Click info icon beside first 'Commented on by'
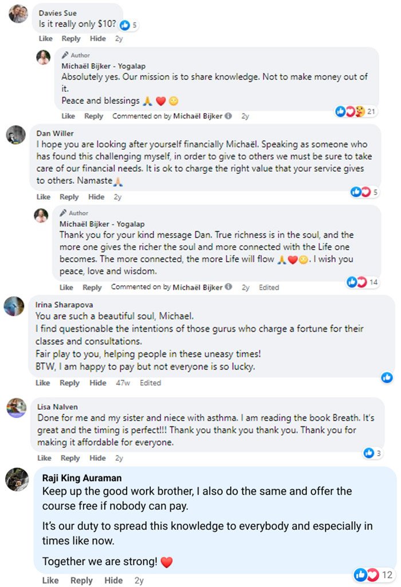The height and width of the screenshot is (587, 401). click(229, 116)
